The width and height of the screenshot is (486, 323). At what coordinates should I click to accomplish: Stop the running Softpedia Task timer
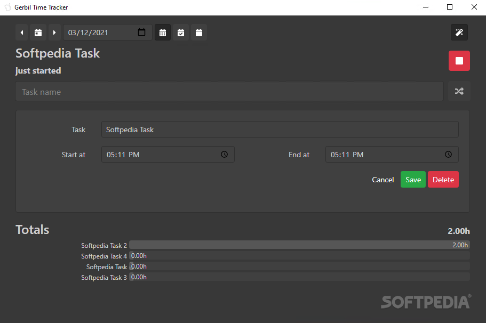pos(459,61)
